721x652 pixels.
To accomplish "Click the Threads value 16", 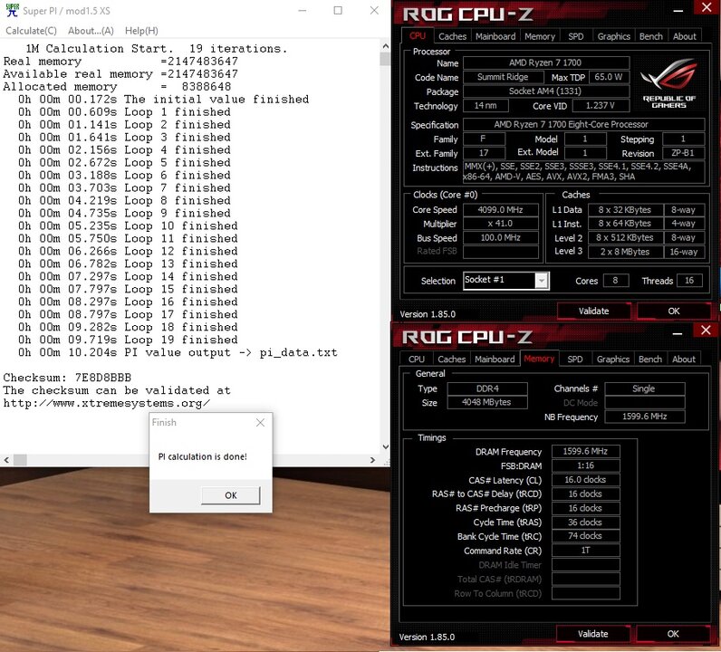I will point(688,281).
